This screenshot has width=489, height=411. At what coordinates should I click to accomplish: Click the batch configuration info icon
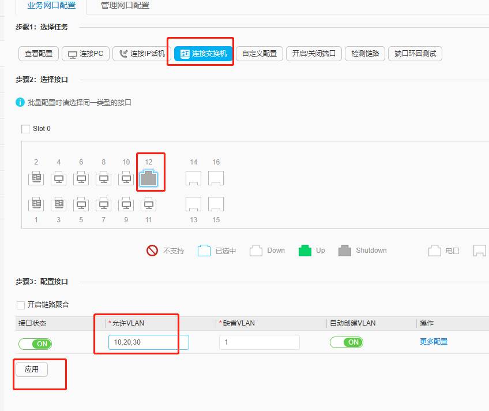tap(20, 102)
